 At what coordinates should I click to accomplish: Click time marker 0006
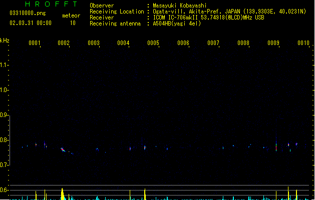tap(183, 42)
